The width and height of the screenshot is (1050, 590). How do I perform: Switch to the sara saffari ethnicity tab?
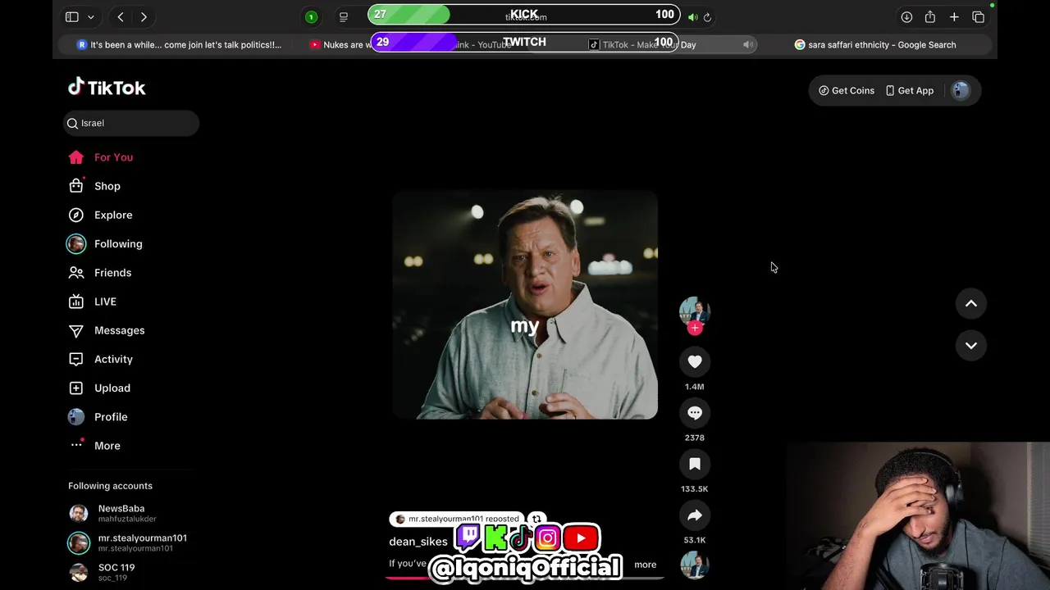pos(875,45)
